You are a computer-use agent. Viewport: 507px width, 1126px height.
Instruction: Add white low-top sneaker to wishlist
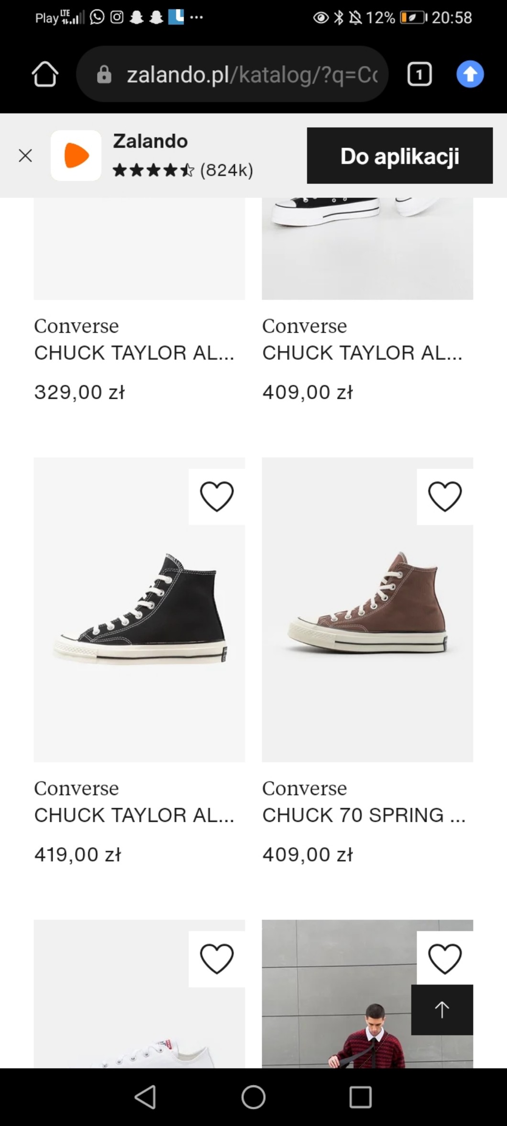[x=217, y=959]
